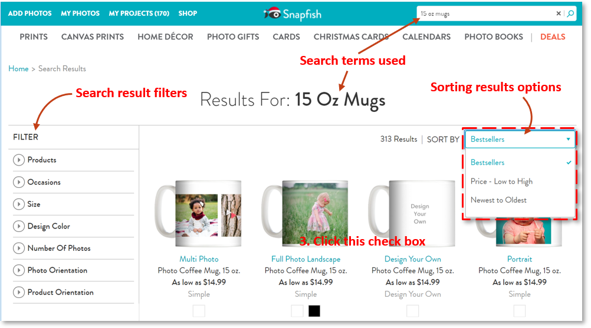The height and width of the screenshot is (328, 591).
Task: Click the Snapfish logo
Action: pyautogui.click(x=293, y=14)
